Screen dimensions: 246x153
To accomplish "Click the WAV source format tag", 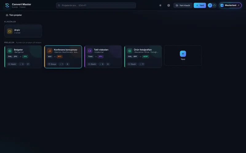I will 50,57.
